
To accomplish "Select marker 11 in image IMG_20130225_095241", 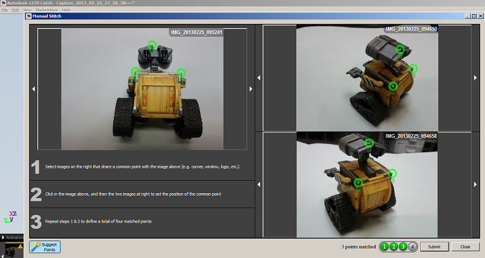I will (135, 72).
